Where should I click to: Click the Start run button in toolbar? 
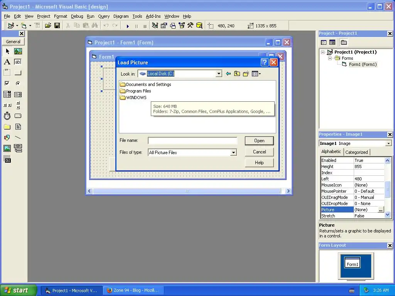[x=128, y=26]
